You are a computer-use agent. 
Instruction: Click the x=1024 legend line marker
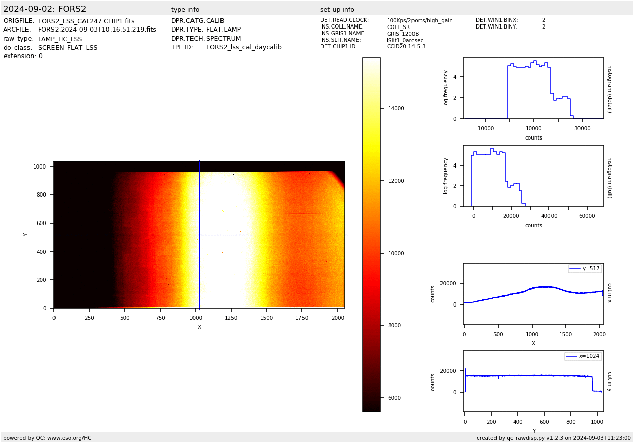point(571,356)
